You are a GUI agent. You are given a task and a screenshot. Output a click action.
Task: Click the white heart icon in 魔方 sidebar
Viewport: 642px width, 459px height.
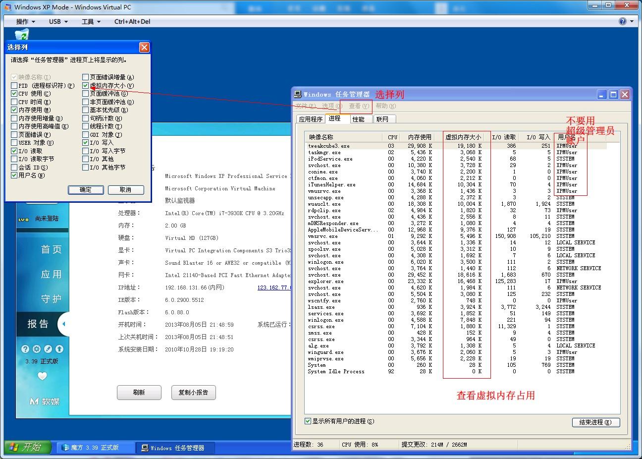[42, 376]
